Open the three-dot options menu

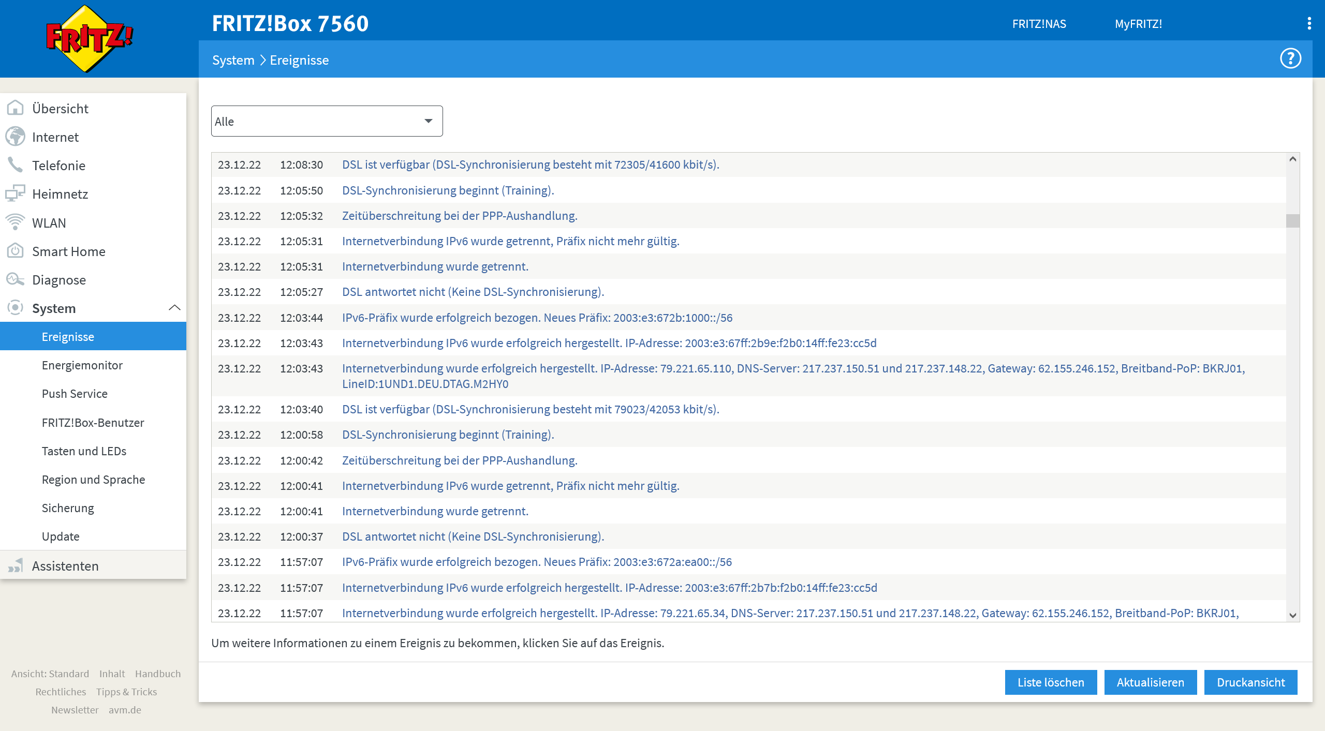[1309, 23]
